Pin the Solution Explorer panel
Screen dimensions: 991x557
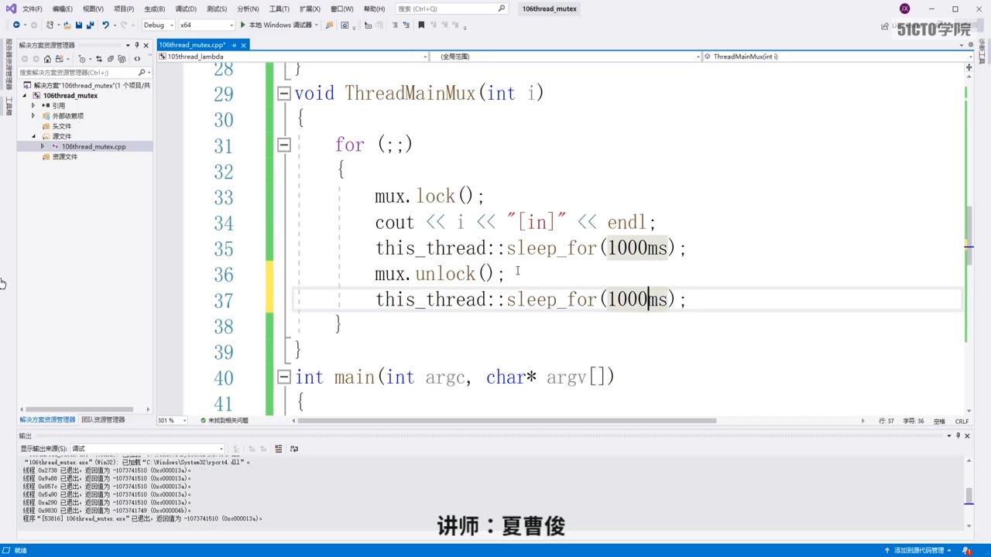pyautogui.click(x=137, y=45)
